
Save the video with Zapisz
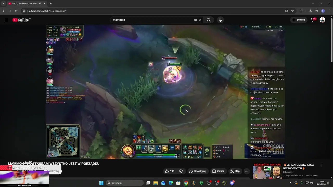point(218,171)
